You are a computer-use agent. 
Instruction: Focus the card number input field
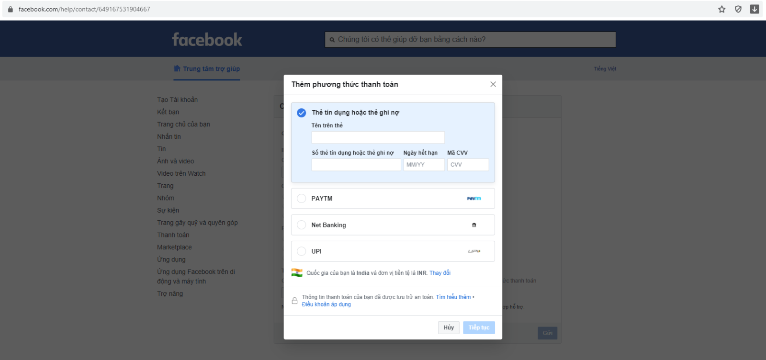(x=356, y=165)
